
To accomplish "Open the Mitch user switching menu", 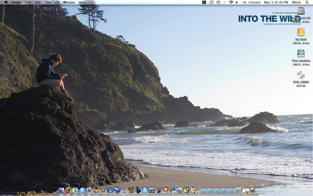I will (296, 2).
